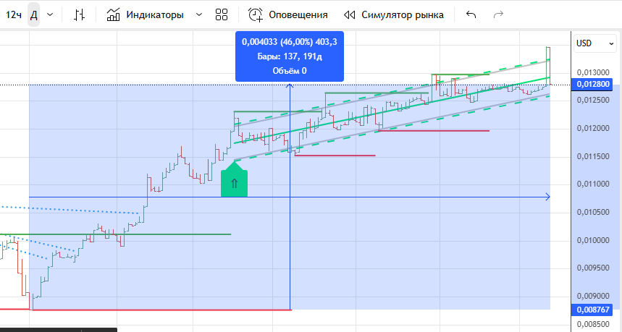Open the Индикаторы indicators panel
Screen dimensions: 622x332
pyautogui.click(x=146, y=15)
